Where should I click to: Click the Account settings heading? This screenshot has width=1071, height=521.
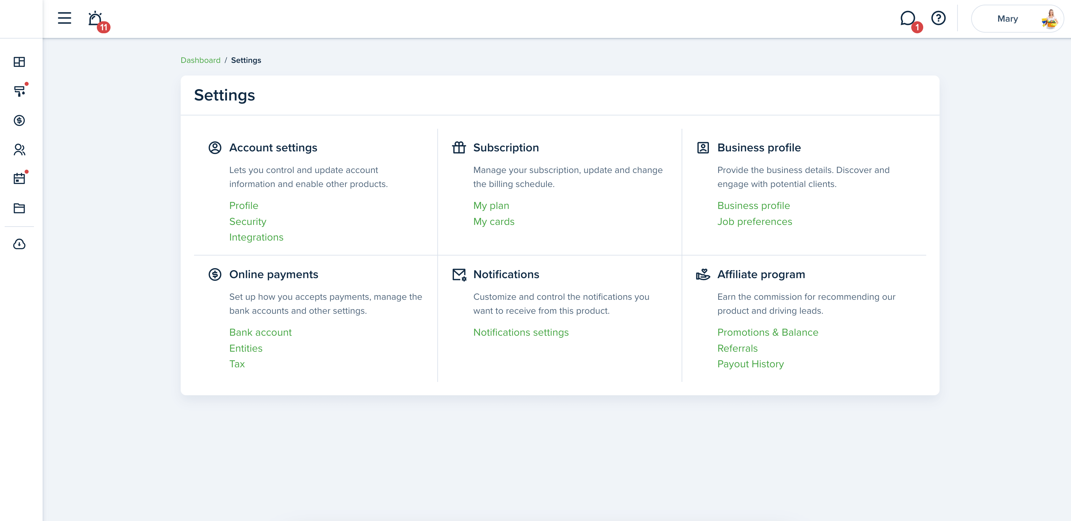click(273, 147)
